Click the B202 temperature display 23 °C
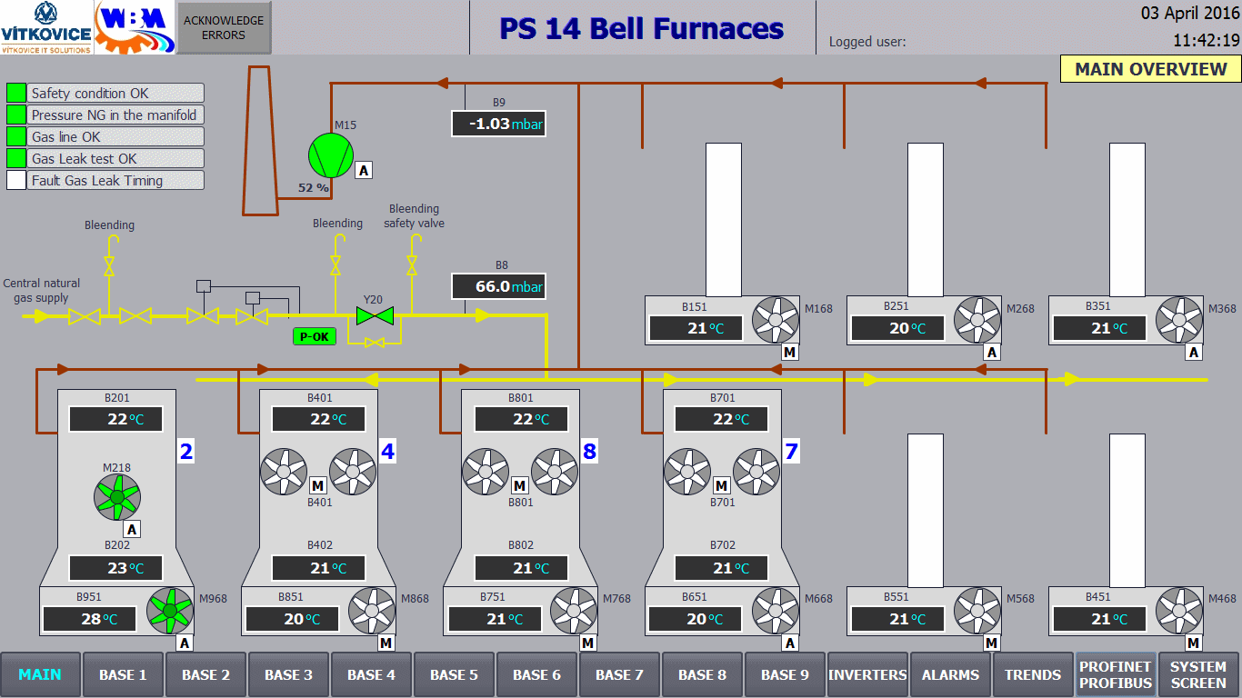 point(116,568)
